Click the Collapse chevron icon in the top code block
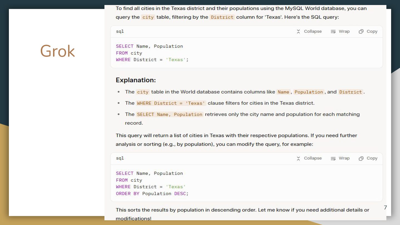 298,32
